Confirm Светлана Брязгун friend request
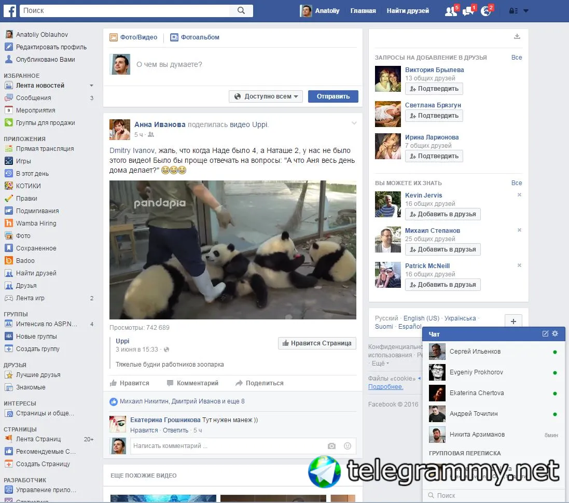The image size is (569, 503). point(434,116)
